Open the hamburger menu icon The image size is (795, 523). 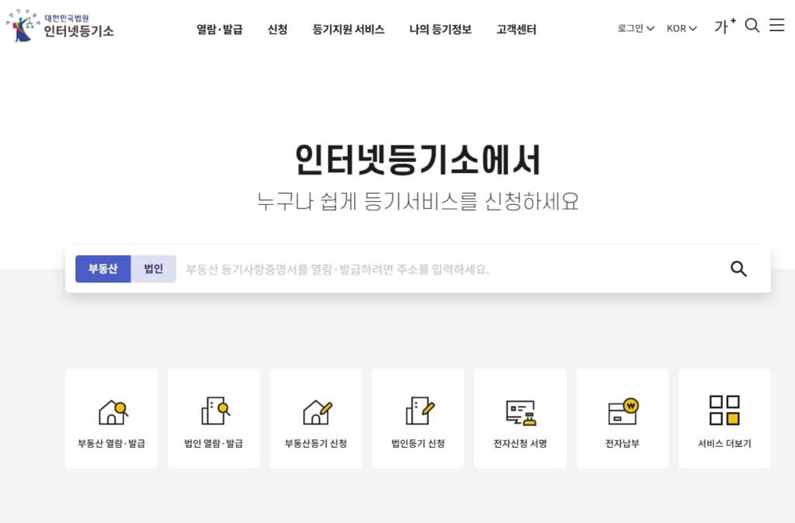(x=777, y=26)
